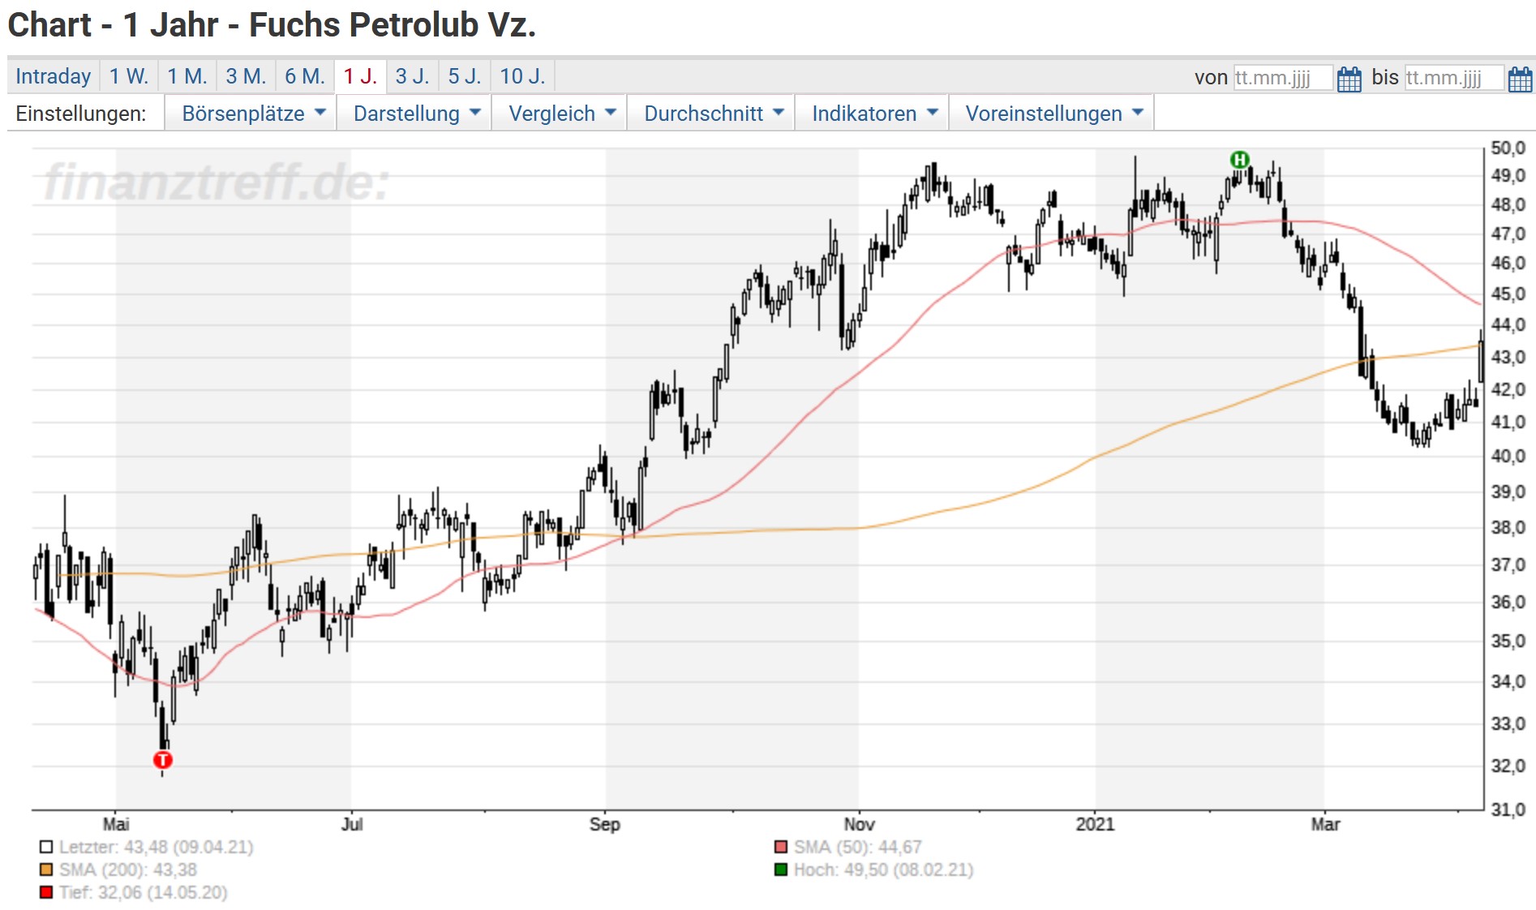This screenshot has height=910, width=1536.
Task: Click the white Letzter legend swatch
Action: point(46,847)
